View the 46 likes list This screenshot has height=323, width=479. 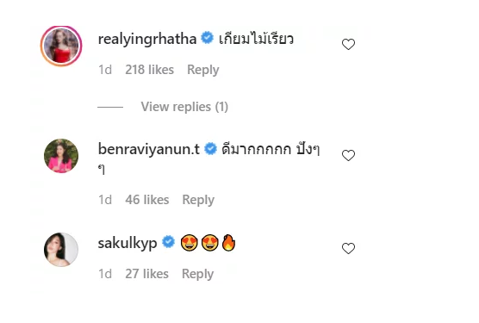(x=147, y=200)
